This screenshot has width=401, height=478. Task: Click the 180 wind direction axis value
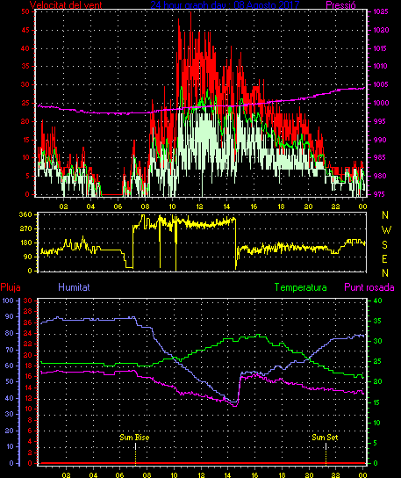(x=25, y=243)
